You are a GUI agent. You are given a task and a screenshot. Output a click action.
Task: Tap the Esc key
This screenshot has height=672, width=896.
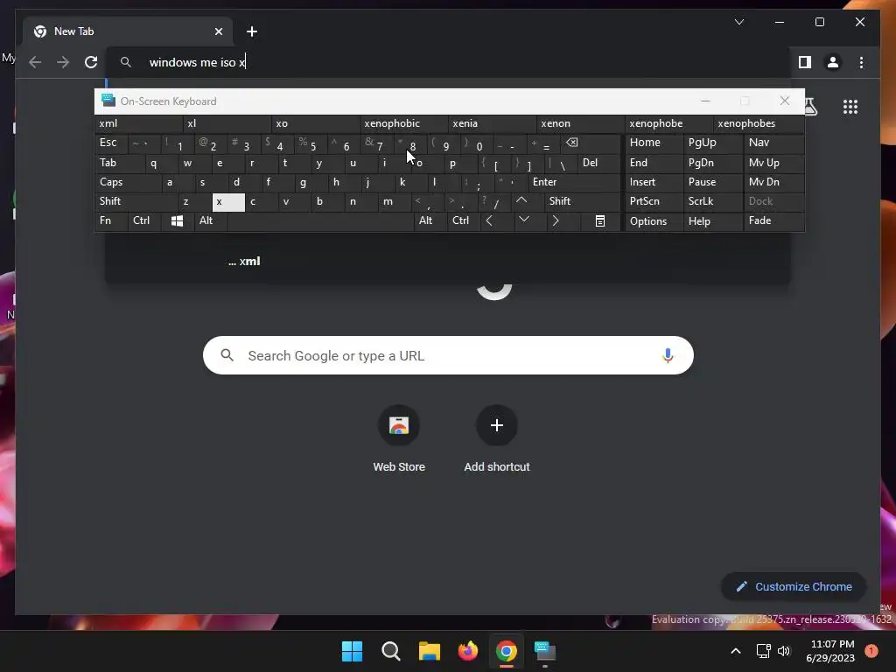111,143
